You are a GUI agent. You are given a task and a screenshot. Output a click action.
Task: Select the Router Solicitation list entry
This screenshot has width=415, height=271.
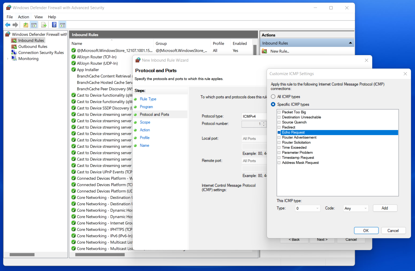pyautogui.click(x=296, y=142)
